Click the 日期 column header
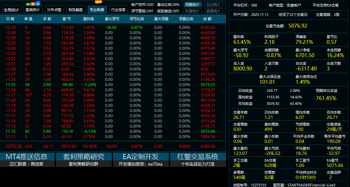Image resolution: width=350 pixels, height=187 pixels. (10, 19)
